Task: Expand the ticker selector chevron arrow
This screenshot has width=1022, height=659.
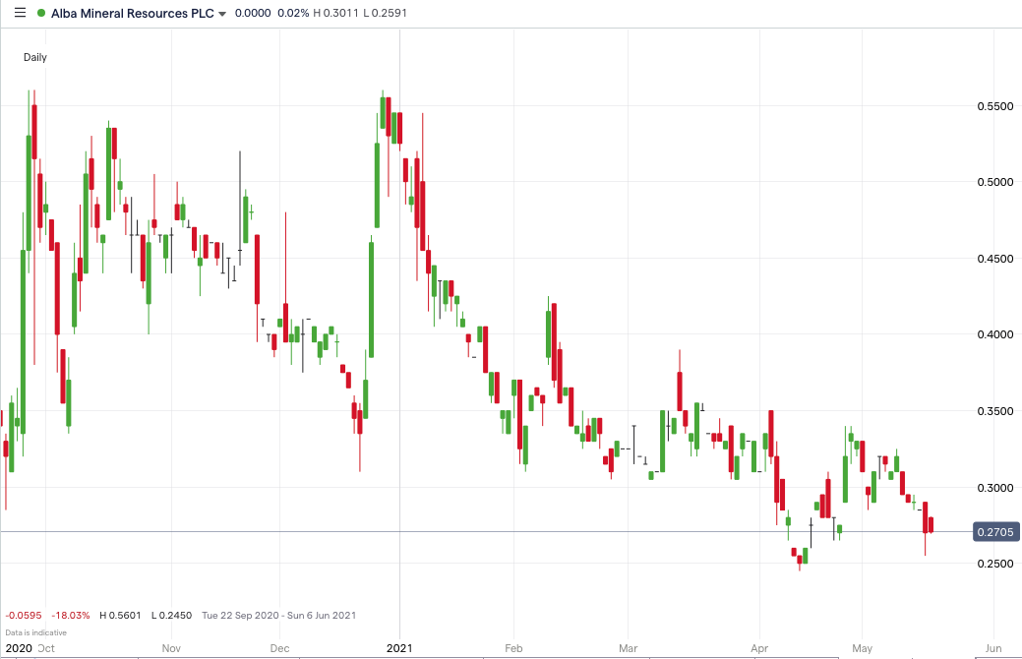Action: 220,14
